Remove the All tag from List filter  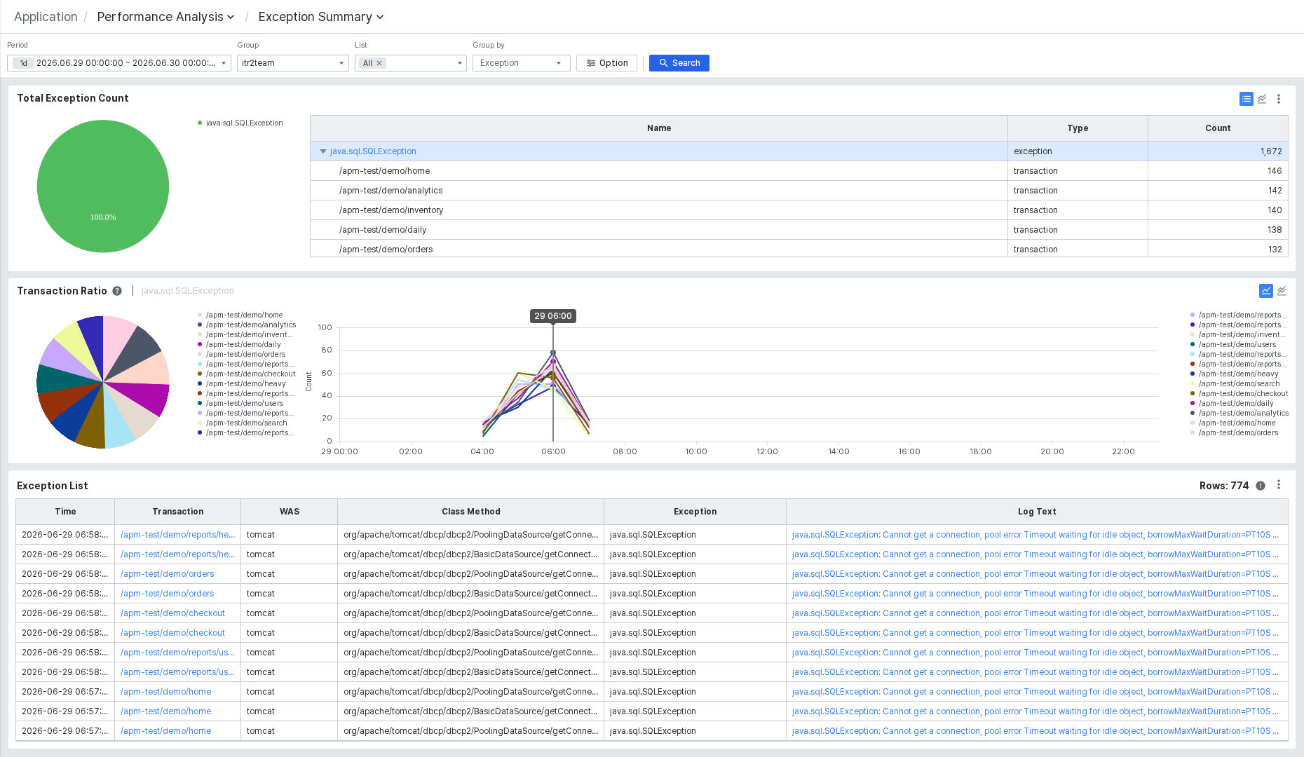[379, 63]
